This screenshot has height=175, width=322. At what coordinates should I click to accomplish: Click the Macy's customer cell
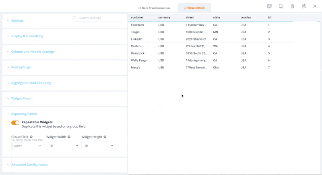click(x=136, y=67)
